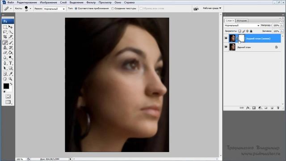This screenshot has width=286, height=161.
Task: Select the Rectangle shape tool
Action: 11,68
